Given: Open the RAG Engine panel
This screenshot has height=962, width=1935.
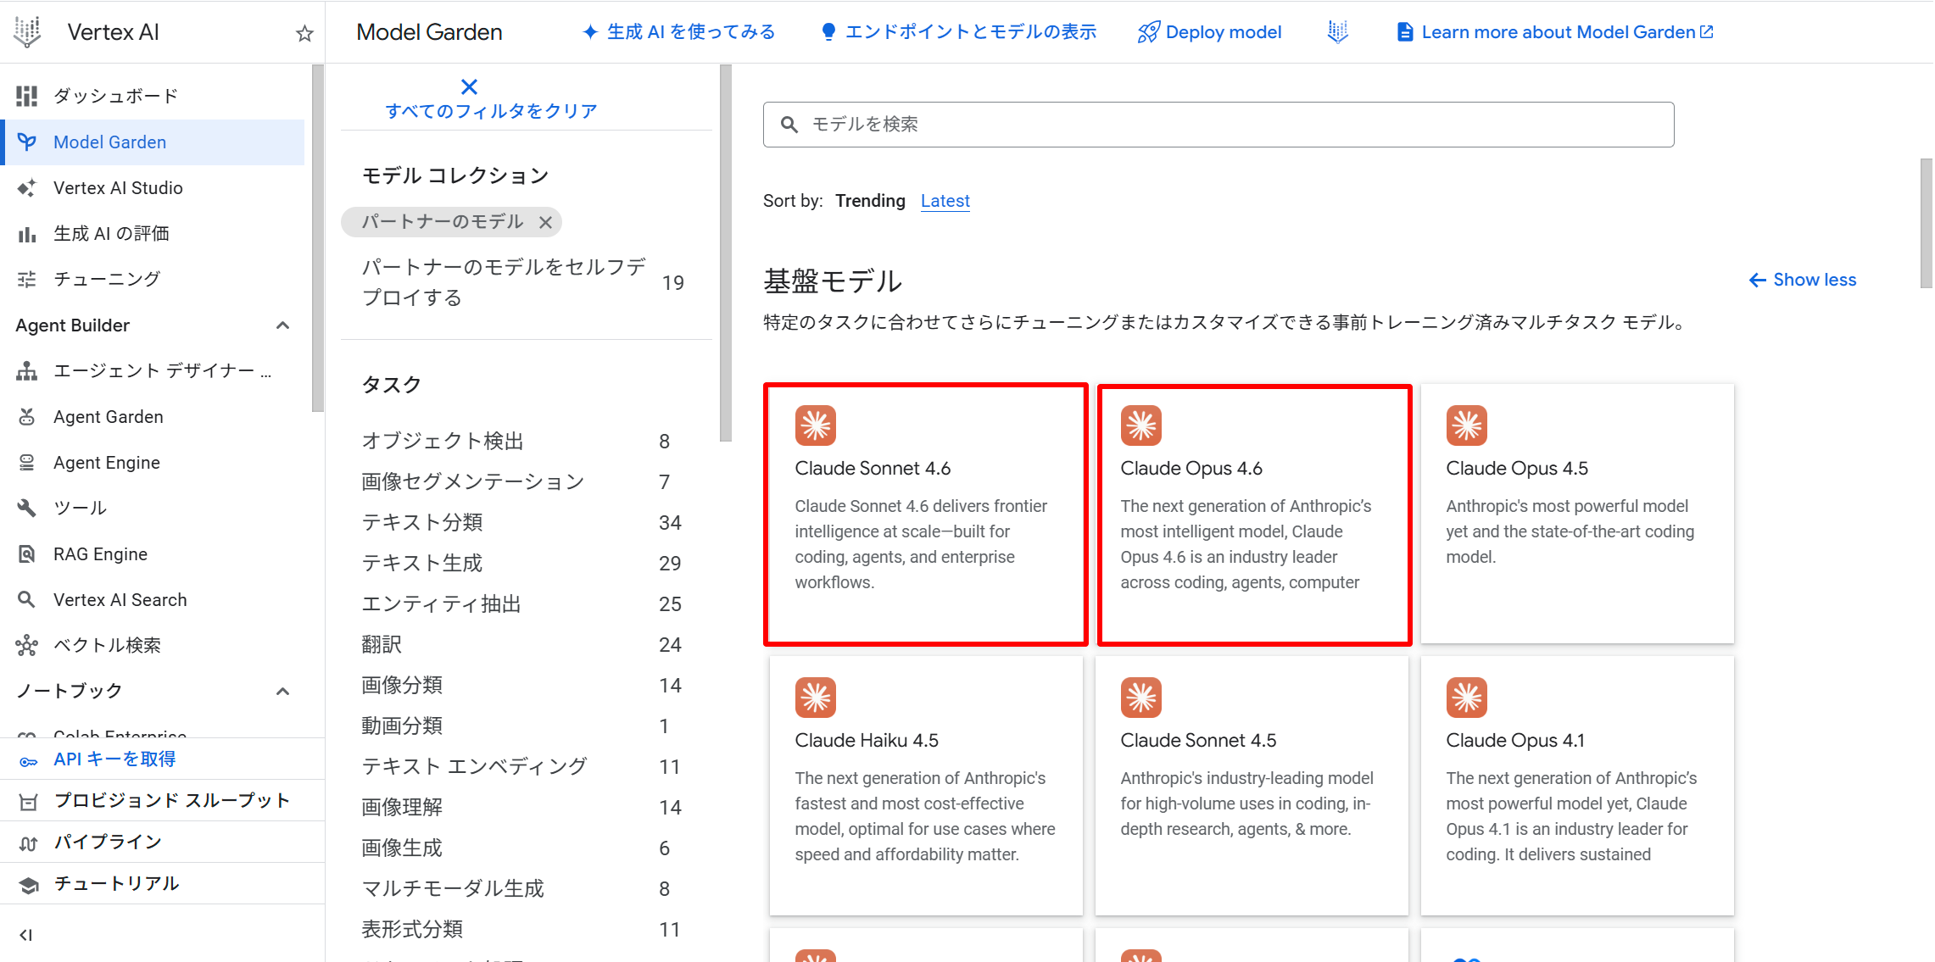Looking at the screenshot, I should [x=102, y=553].
